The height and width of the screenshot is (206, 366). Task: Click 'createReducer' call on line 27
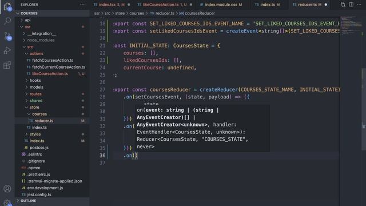(x=218, y=90)
